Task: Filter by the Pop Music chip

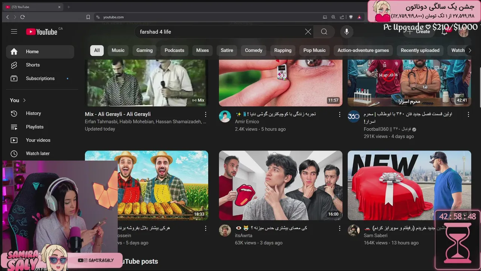Action: (315, 50)
